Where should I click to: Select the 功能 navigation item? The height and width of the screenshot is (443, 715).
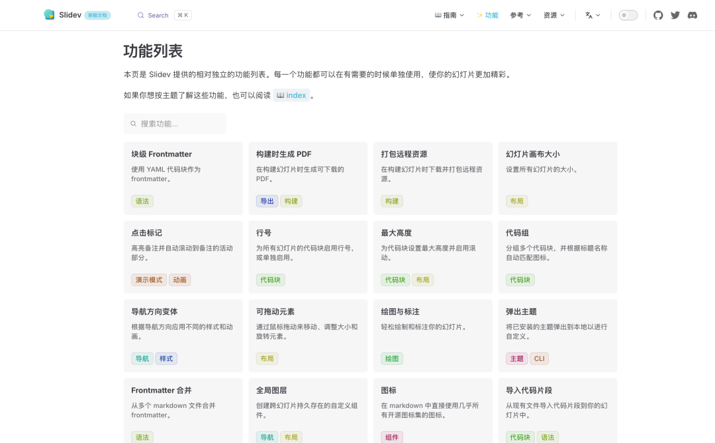[487, 15]
